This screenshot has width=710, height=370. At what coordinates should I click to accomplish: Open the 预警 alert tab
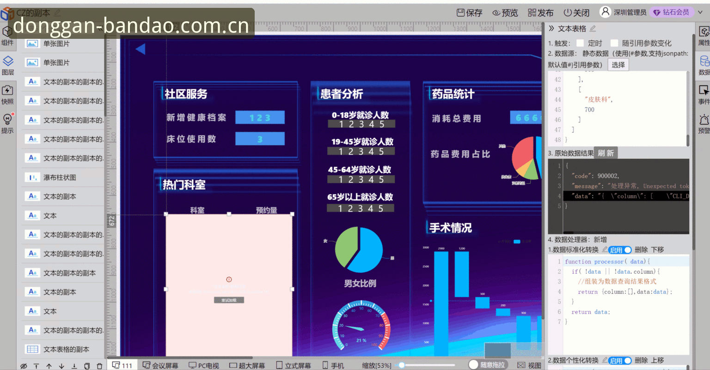(x=704, y=124)
